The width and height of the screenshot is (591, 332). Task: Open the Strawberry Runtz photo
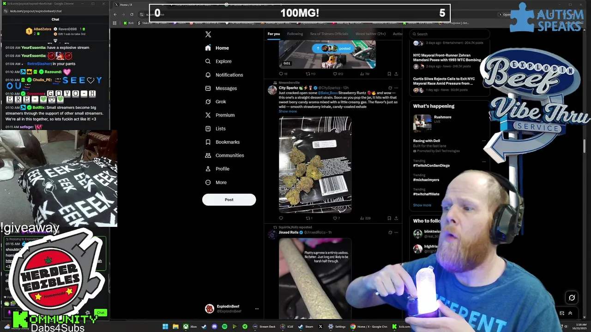tap(315, 165)
